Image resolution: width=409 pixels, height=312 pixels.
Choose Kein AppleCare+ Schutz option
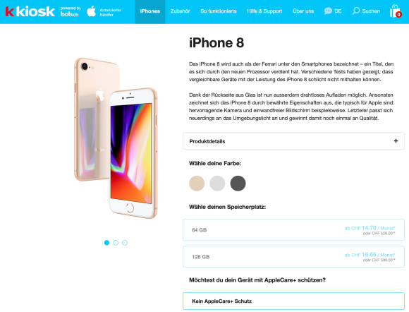coord(294,301)
